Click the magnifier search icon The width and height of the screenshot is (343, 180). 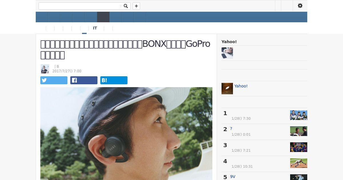tap(125, 6)
